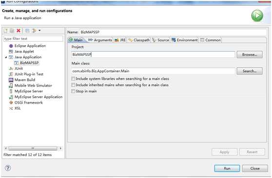This screenshot has width=272, height=178.
Task: Select Mobile Web Simulator entry
Action: 33,86
